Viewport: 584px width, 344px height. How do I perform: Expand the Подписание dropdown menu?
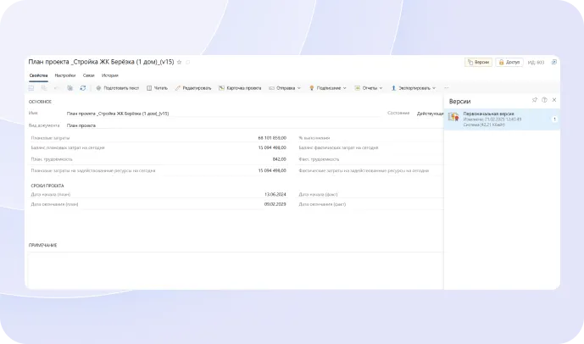[x=328, y=87]
